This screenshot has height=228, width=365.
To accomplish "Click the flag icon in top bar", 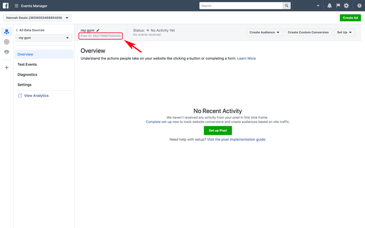I will (x=338, y=6).
